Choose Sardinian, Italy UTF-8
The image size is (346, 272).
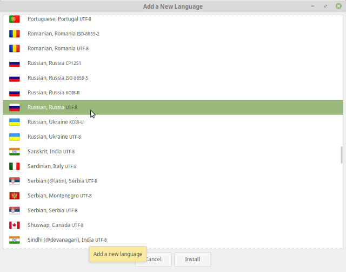pos(173,166)
